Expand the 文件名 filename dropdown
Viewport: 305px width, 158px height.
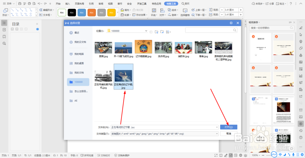pos(217,127)
